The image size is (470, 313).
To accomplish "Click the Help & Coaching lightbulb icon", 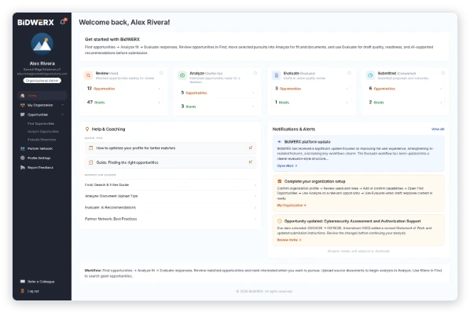I will coord(87,129).
